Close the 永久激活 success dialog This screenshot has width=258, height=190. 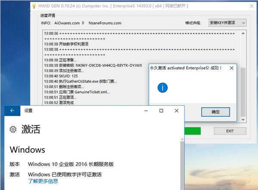[231, 68]
